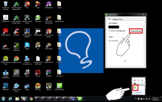Viewport: 162px width, 102px height.
Task: Click the C9 desktop shortcut
Action: tap(38, 46)
